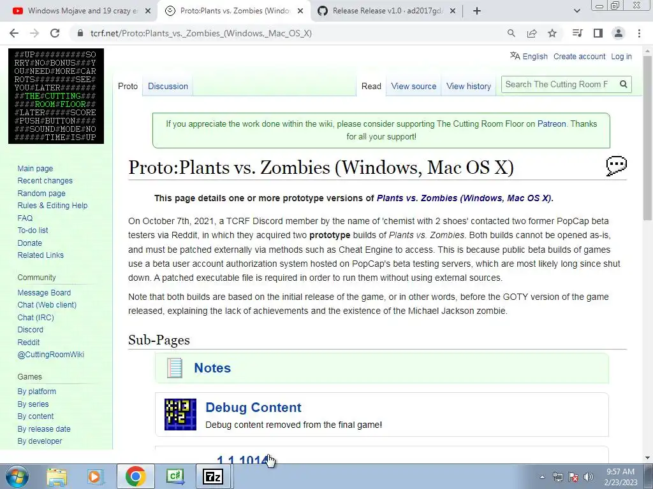Viewport: 653px width, 489px height.
Task: Open the Chat (IRC) link
Action: tap(36, 317)
